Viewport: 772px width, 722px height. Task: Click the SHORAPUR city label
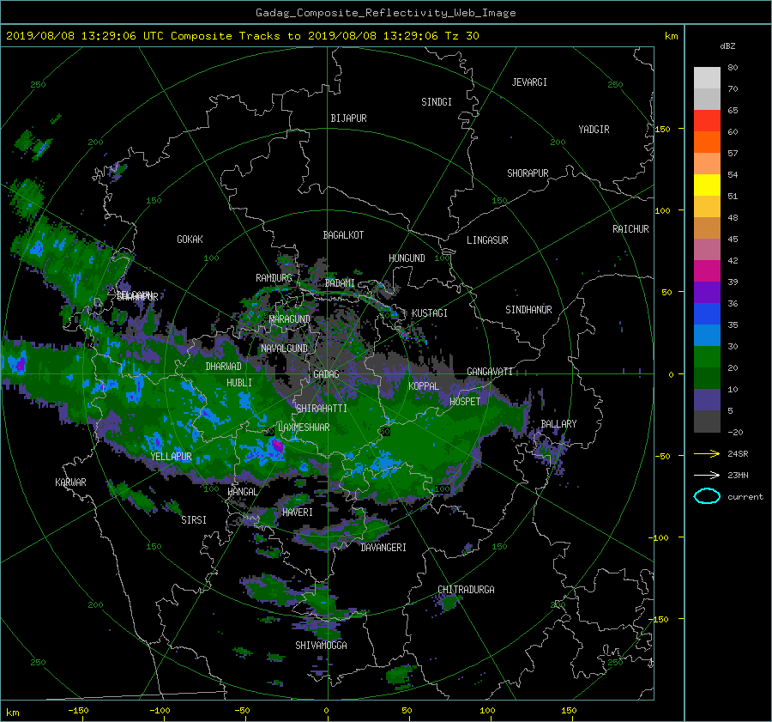528,173
